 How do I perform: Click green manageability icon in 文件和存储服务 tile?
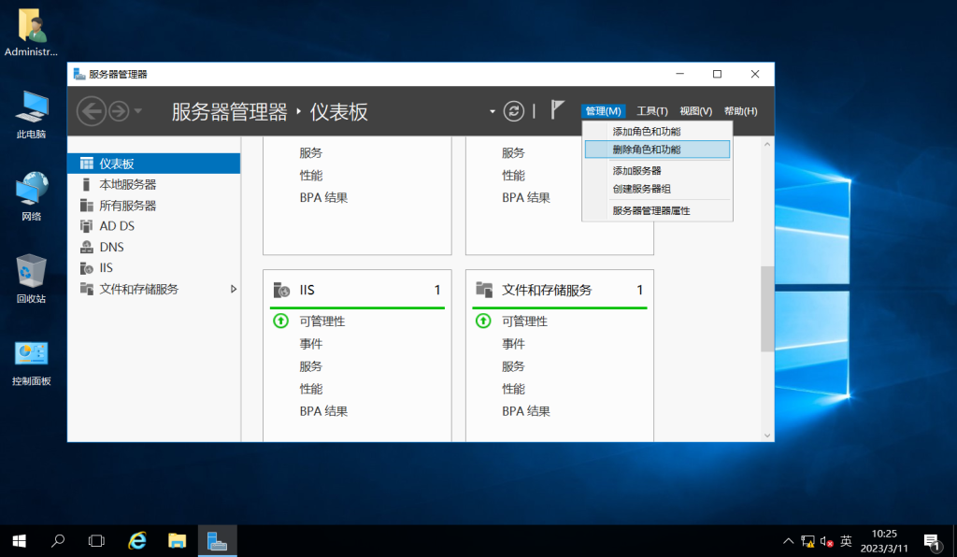pos(483,321)
